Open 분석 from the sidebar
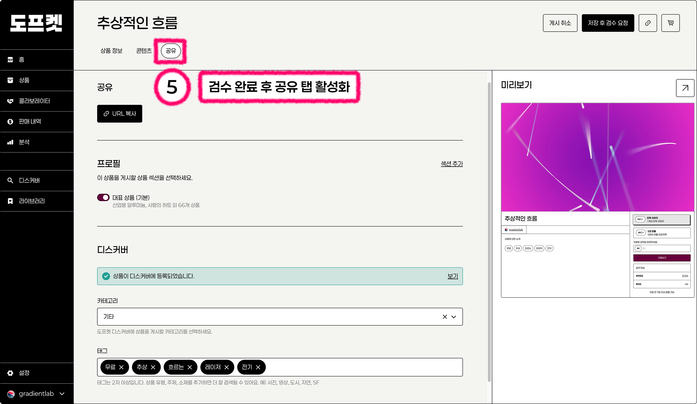 click(x=24, y=142)
